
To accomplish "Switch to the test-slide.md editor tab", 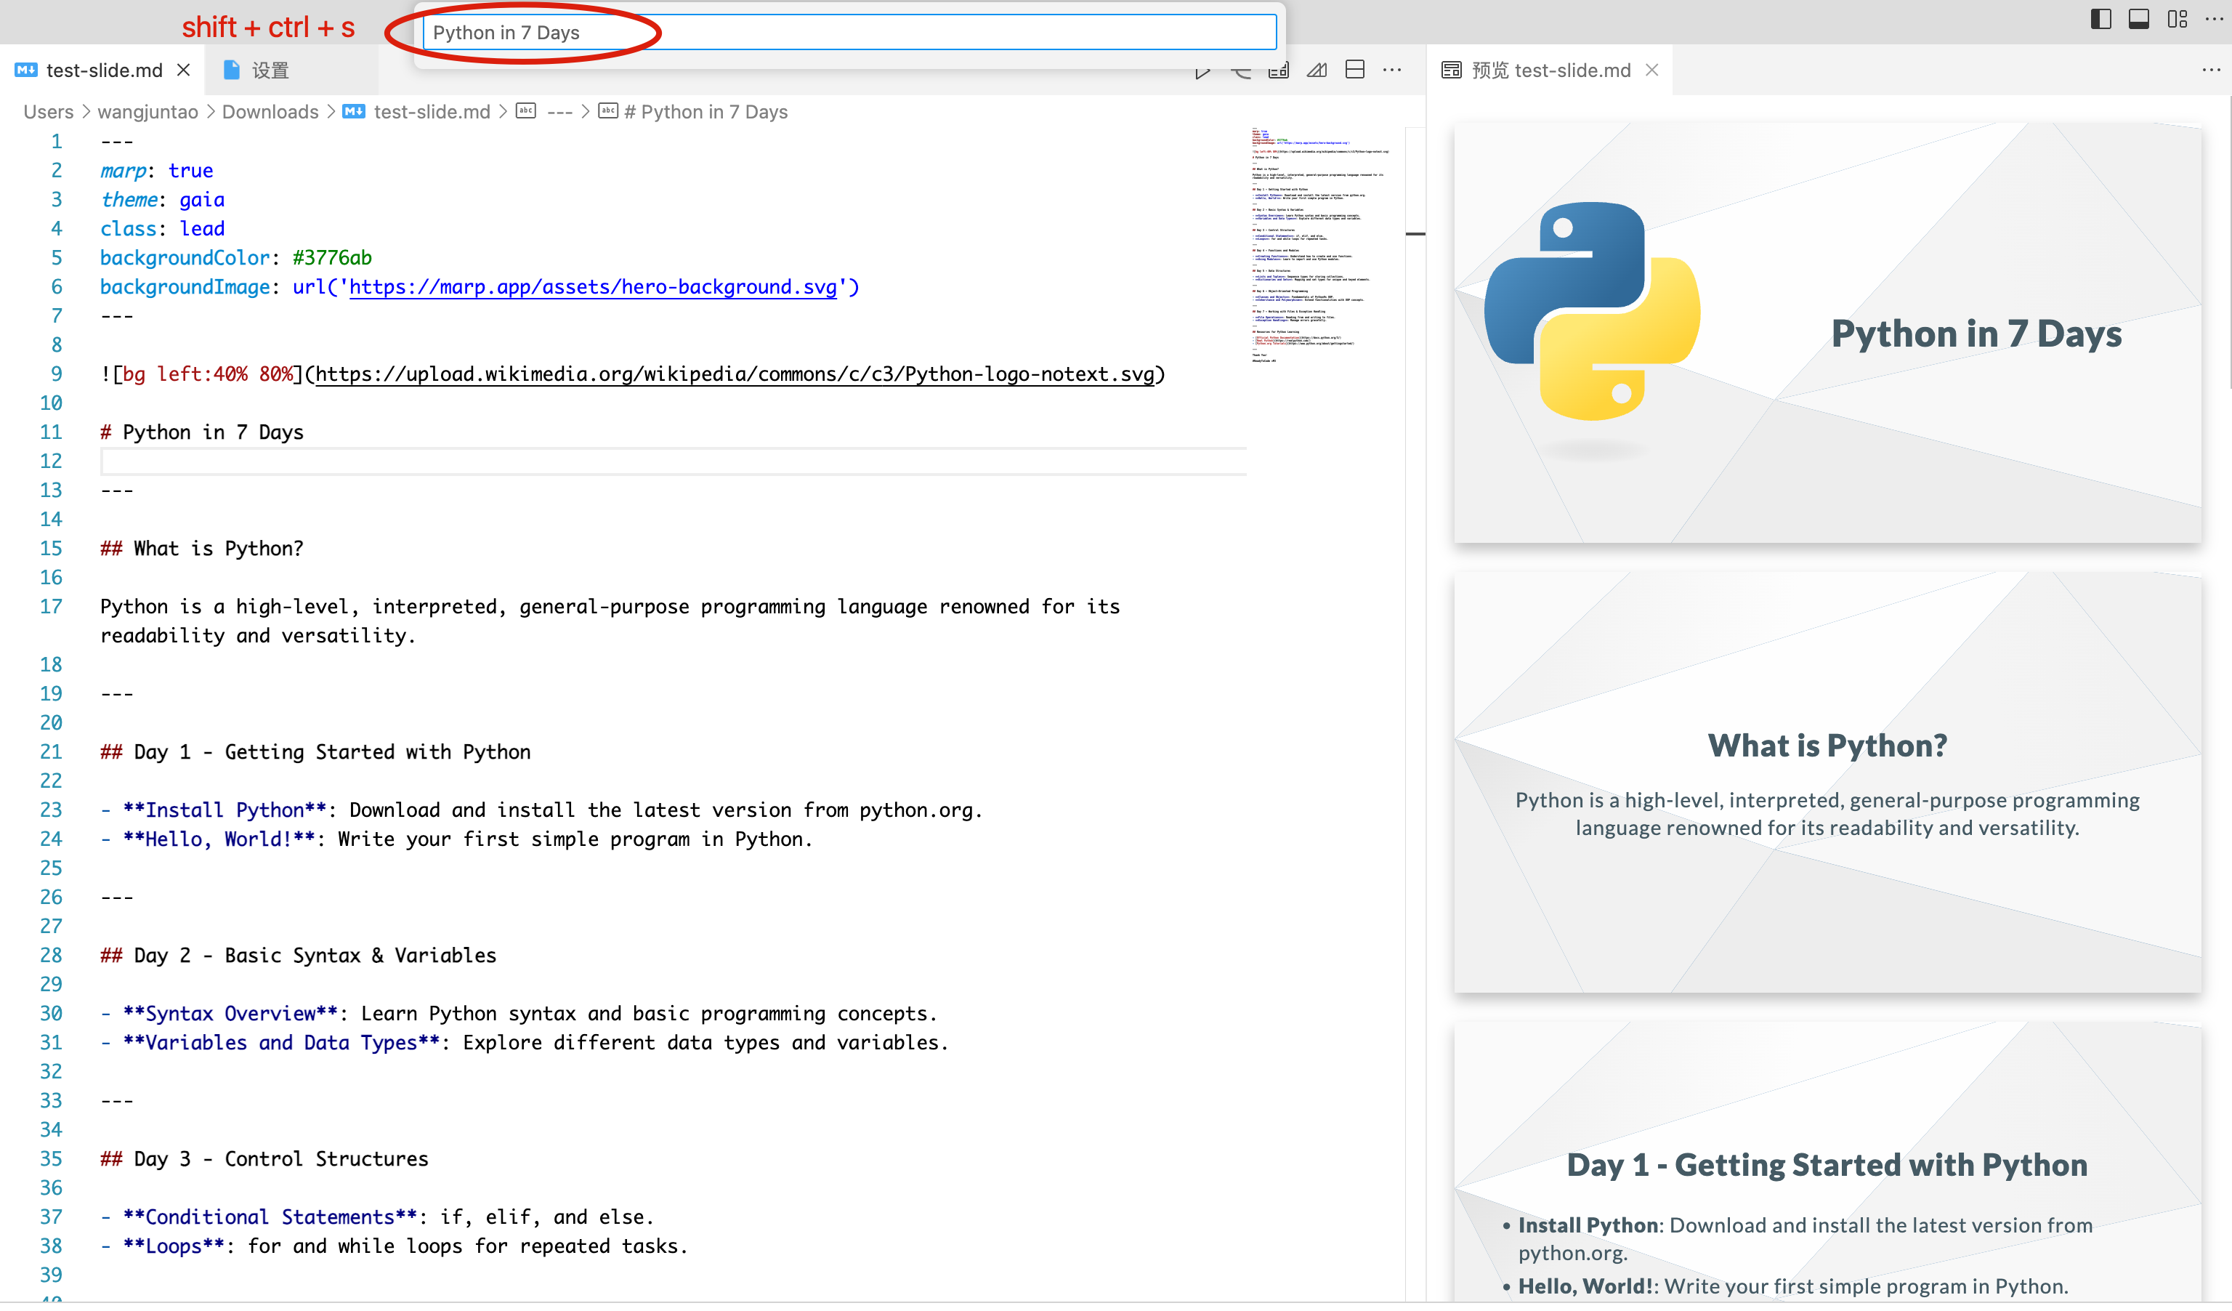I will [x=104, y=70].
